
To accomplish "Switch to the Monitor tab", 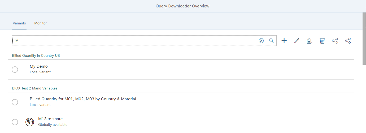I will point(41,23).
